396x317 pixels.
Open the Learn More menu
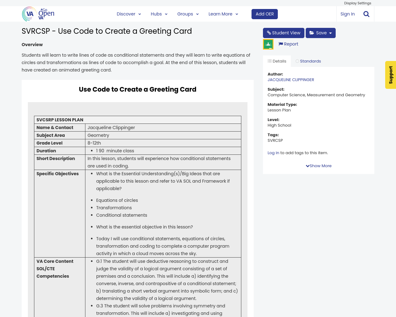(223, 14)
